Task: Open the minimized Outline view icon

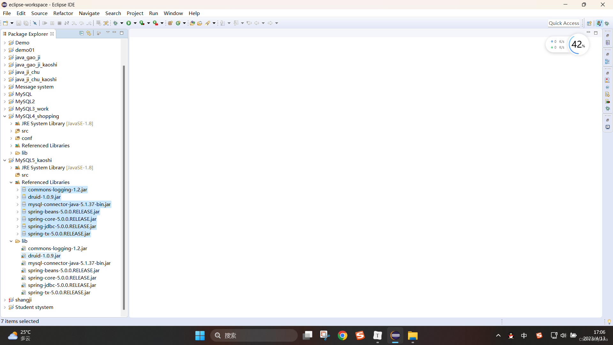Action: [x=608, y=61]
